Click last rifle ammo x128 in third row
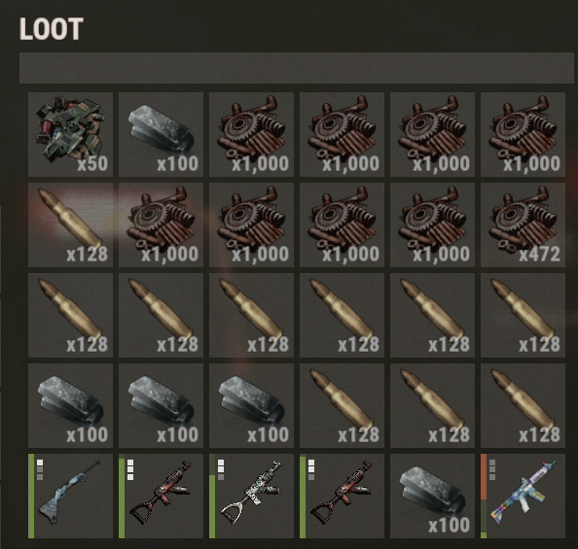The width and height of the screenshot is (578, 549). pos(524,315)
